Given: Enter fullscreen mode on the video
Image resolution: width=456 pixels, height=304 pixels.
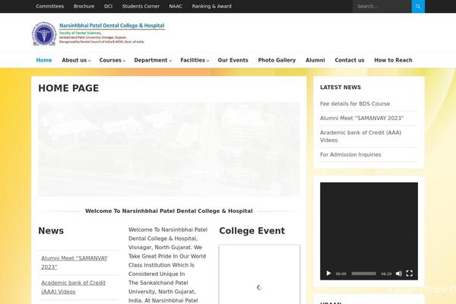Looking at the screenshot, I should tap(409, 274).
